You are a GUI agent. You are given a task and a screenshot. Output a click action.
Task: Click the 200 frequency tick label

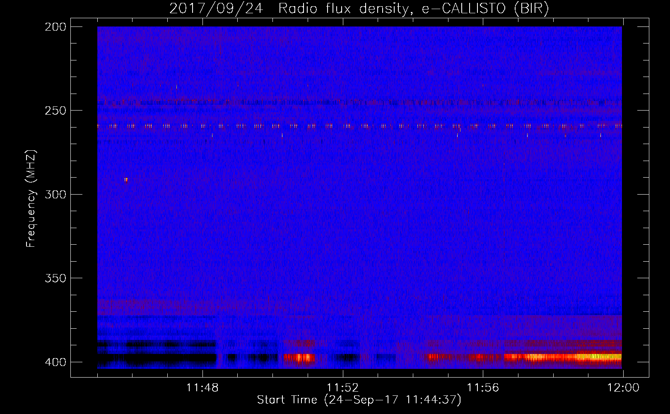click(x=55, y=27)
